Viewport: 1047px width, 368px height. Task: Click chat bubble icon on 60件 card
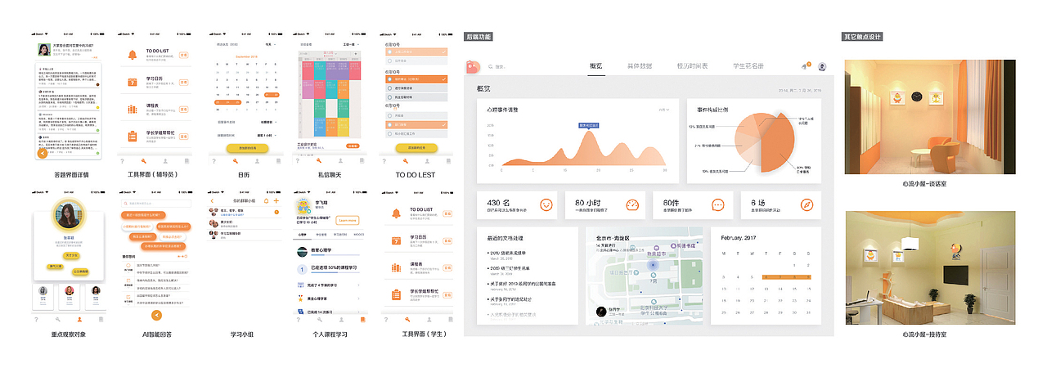(x=718, y=204)
